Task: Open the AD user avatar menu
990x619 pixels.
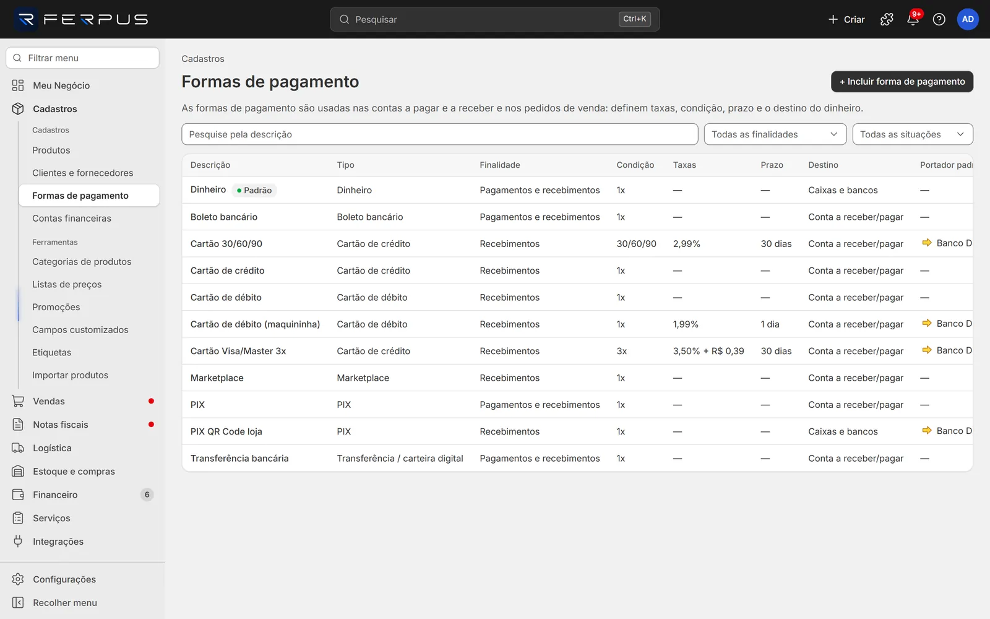Action: click(968, 19)
